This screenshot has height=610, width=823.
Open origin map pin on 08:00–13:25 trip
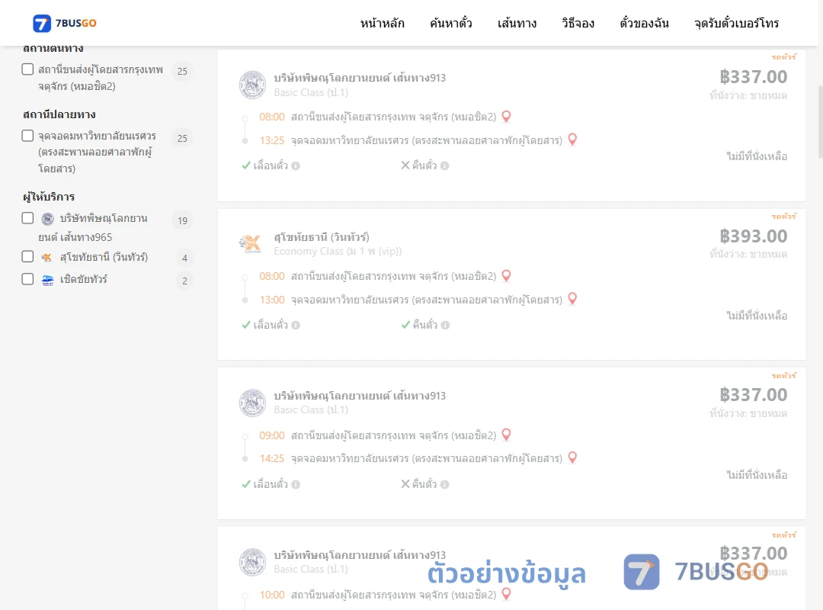(x=507, y=116)
